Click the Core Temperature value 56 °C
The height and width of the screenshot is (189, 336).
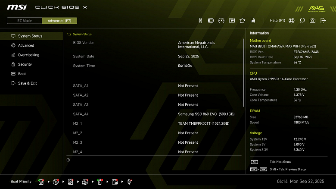click(x=297, y=100)
